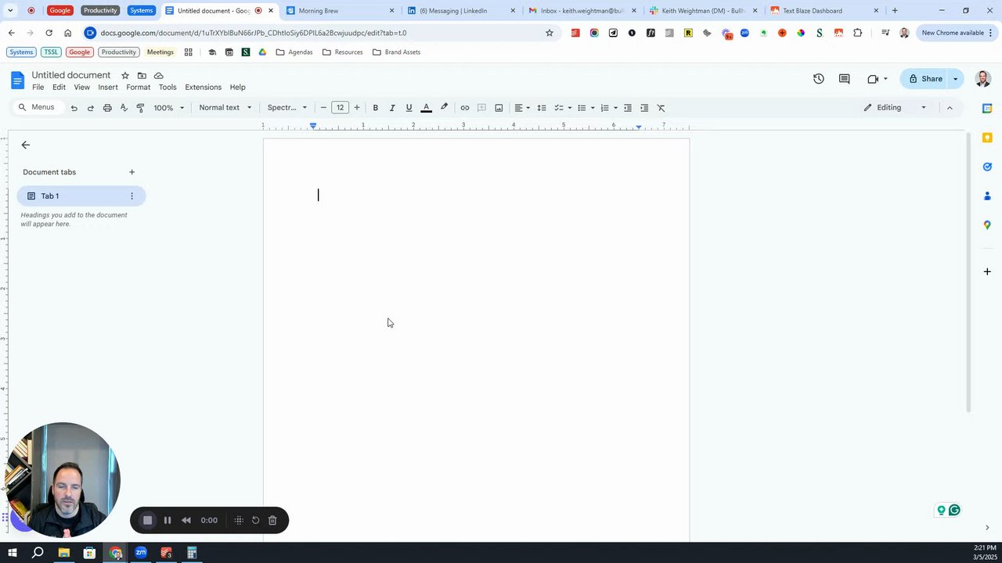Open text alignment options dropdown
1002x563 pixels.
pos(522,108)
